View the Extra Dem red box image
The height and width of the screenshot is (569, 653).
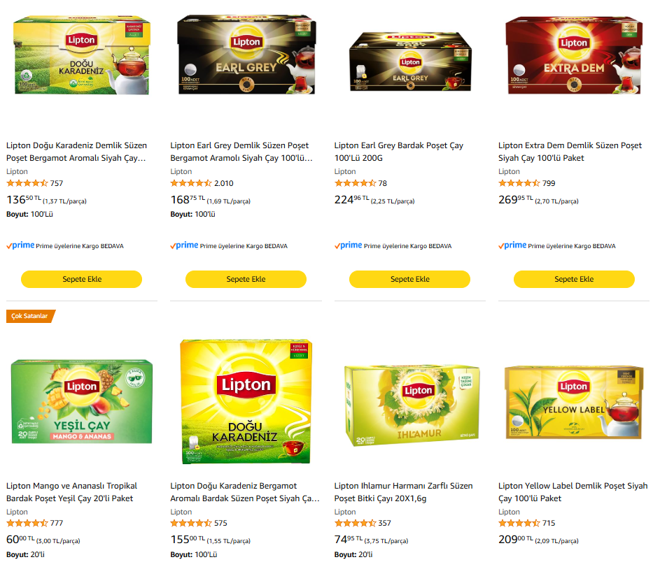574,55
